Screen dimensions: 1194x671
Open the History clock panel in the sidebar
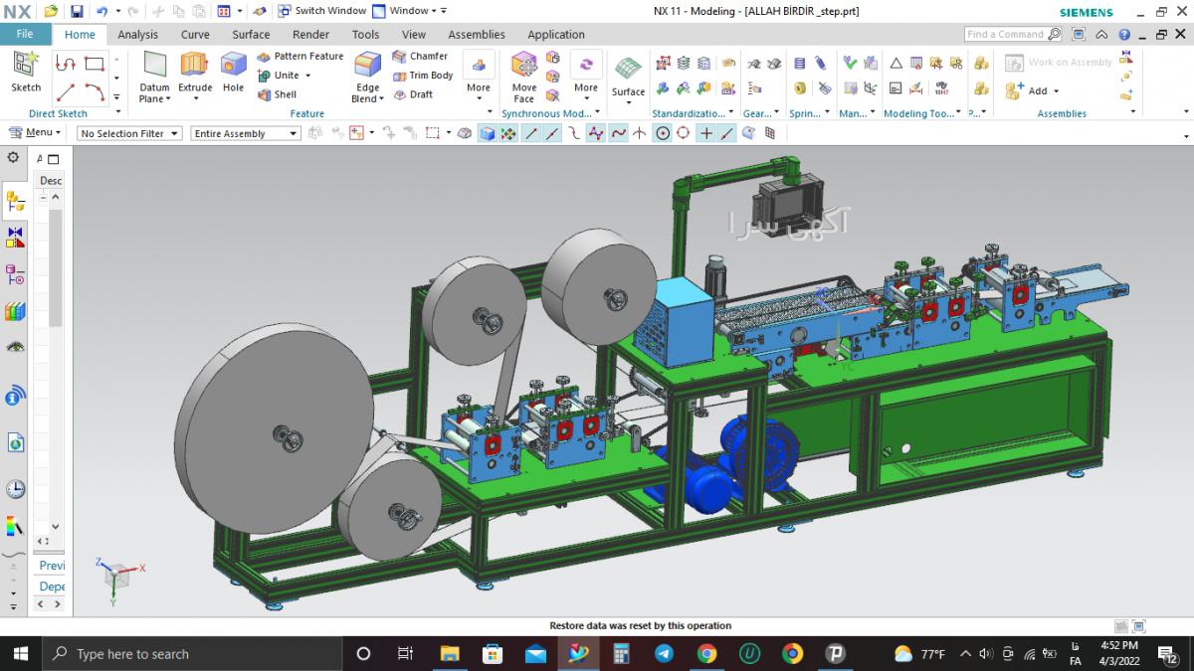tap(15, 489)
